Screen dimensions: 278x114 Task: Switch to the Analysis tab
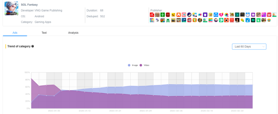coord(73,33)
